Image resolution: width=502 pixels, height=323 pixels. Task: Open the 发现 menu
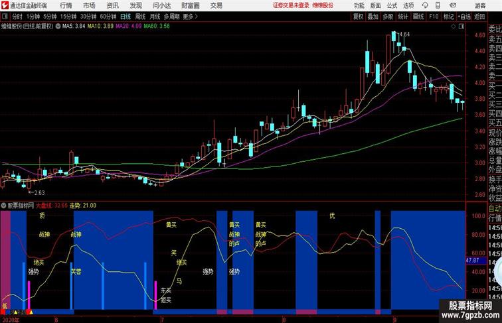[x=135, y=5]
